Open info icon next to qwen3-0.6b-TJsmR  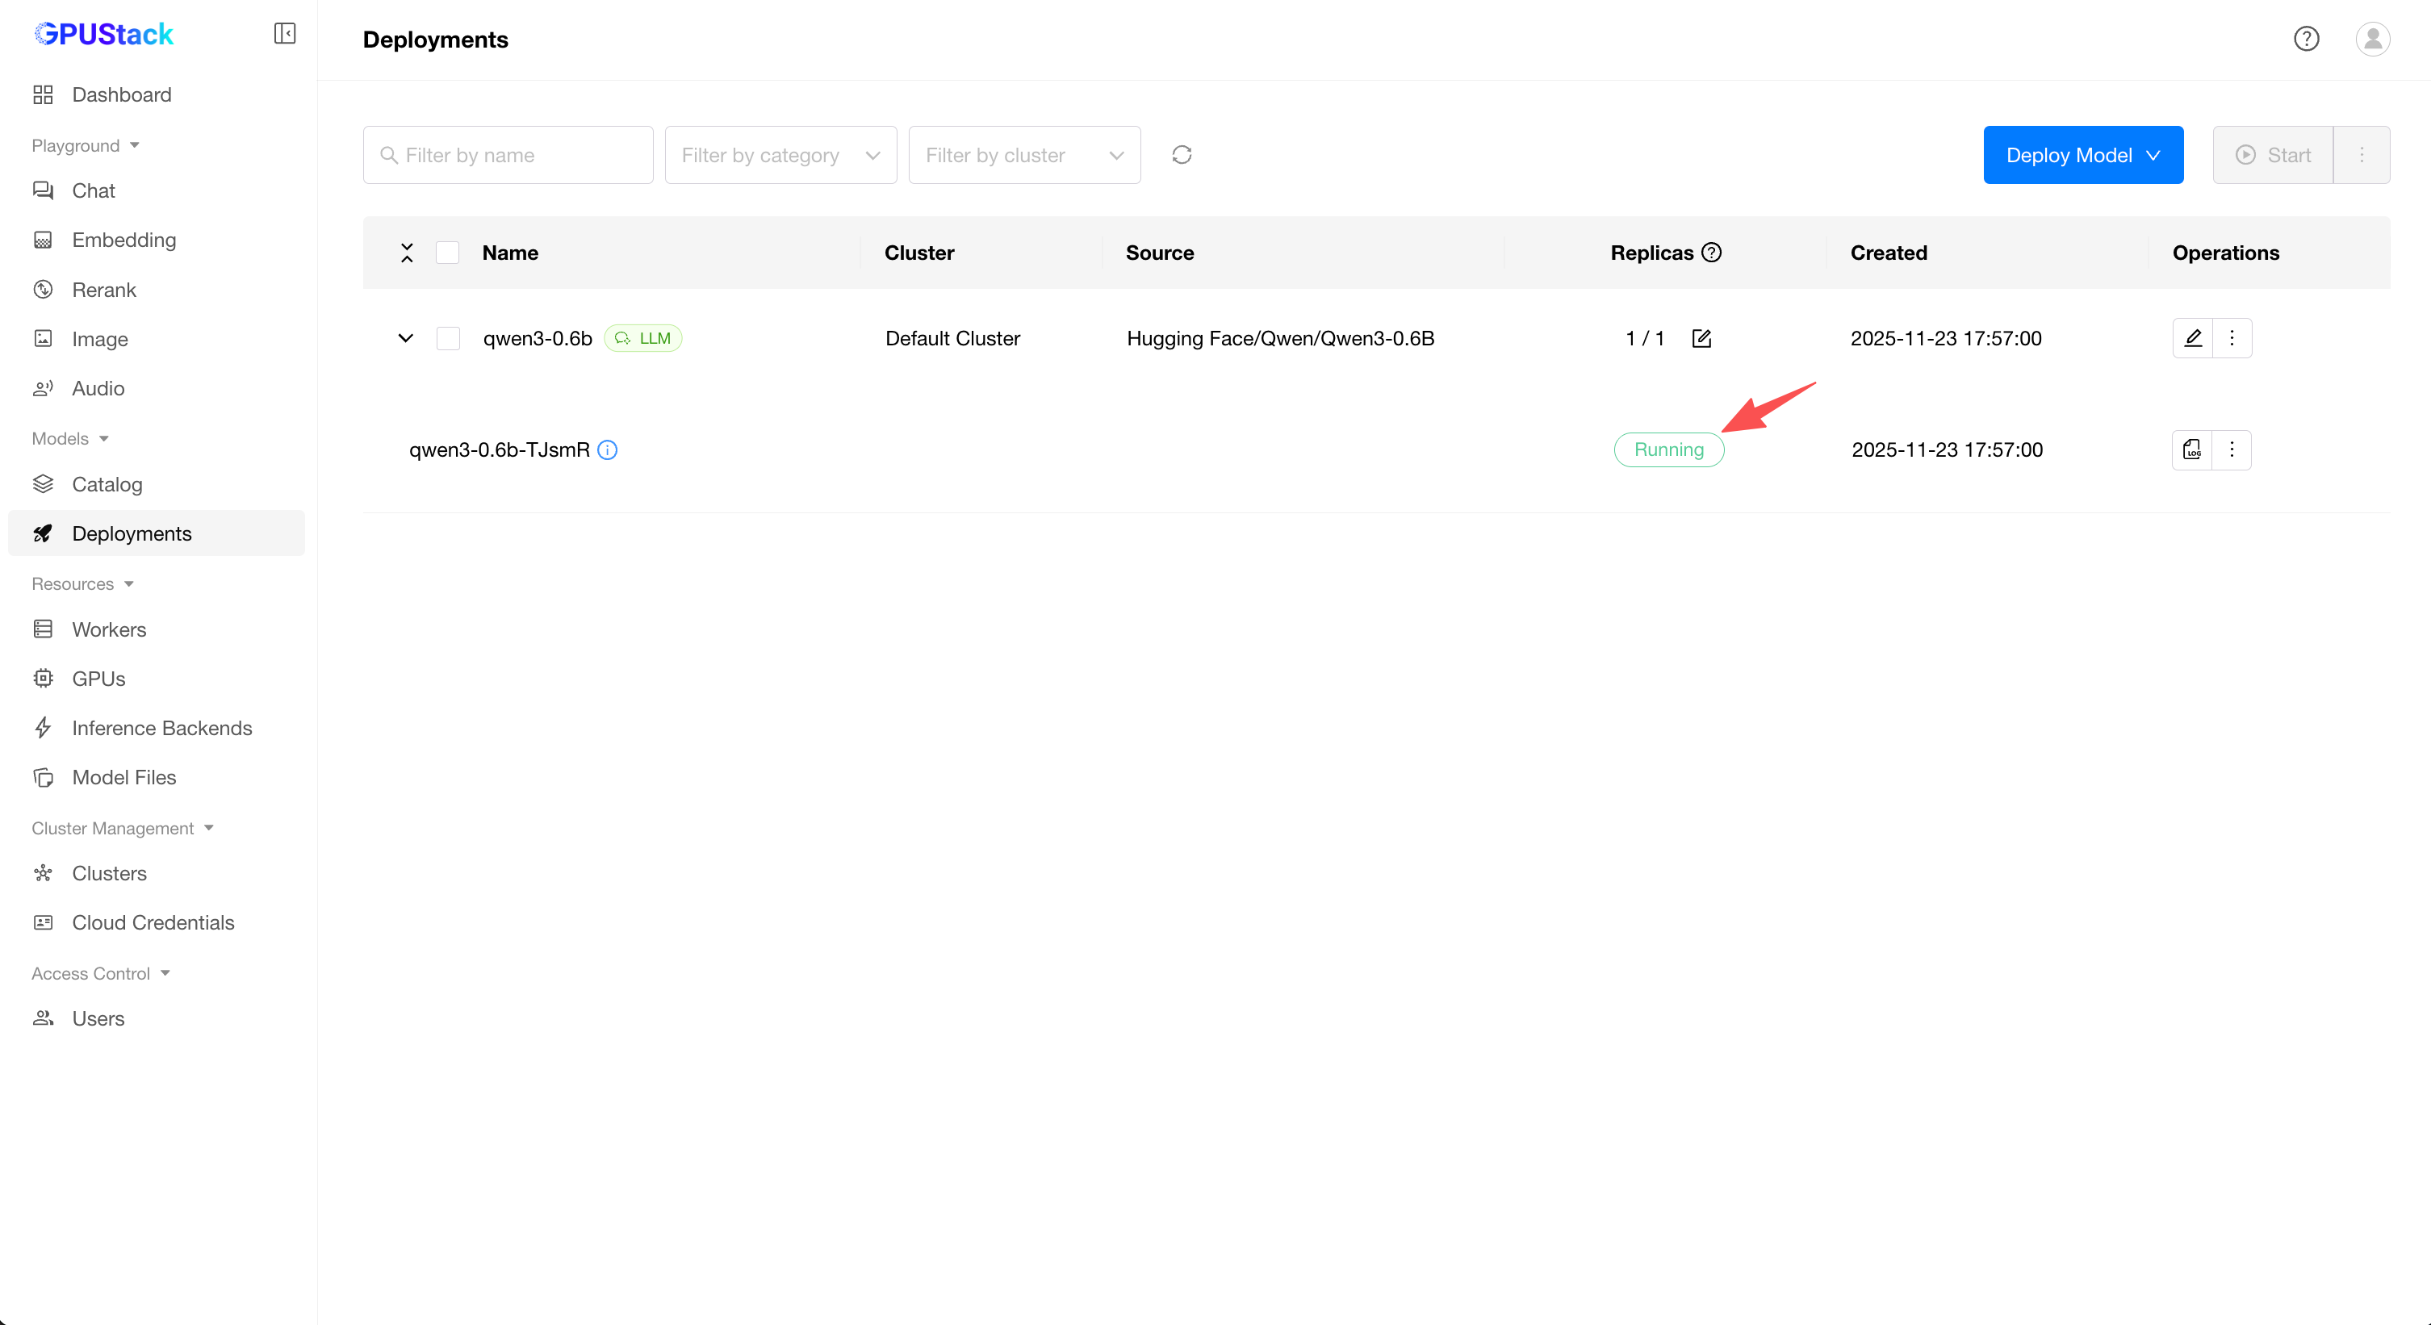(608, 450)
